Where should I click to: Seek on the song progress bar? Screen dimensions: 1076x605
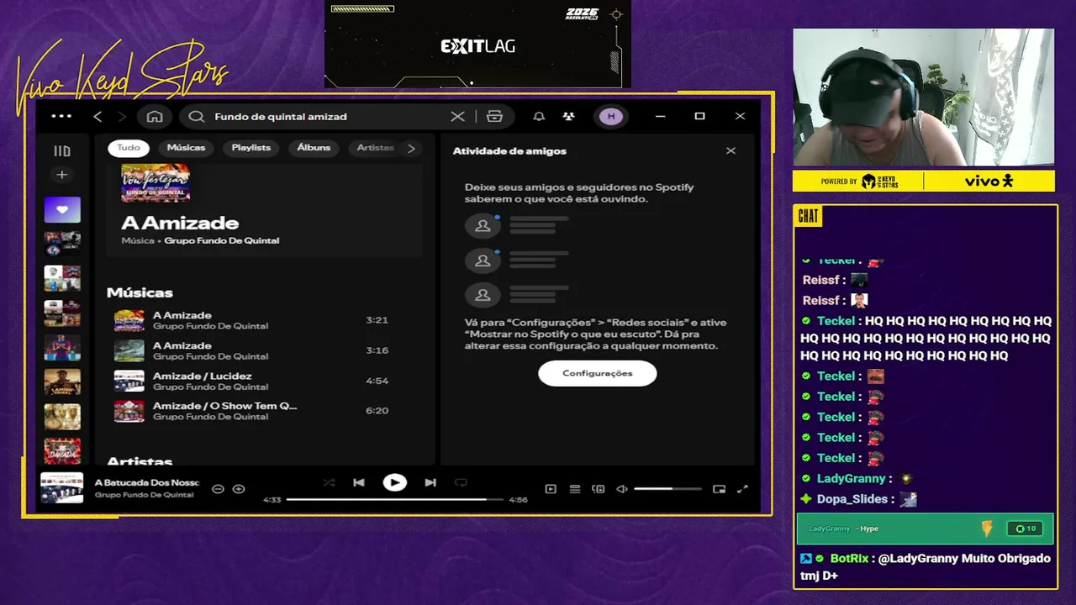point(395,499)
